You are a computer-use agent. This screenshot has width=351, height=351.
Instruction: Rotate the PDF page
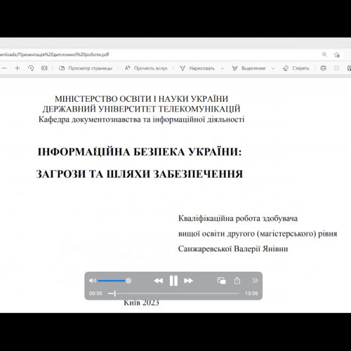[31, 68]
